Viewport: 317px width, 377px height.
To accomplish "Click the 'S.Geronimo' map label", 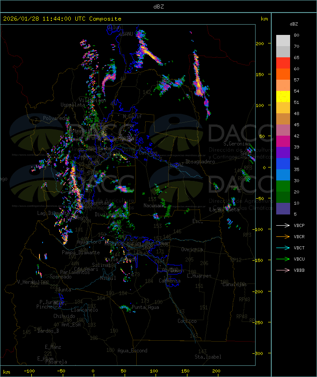I will (x=237, y=144).
